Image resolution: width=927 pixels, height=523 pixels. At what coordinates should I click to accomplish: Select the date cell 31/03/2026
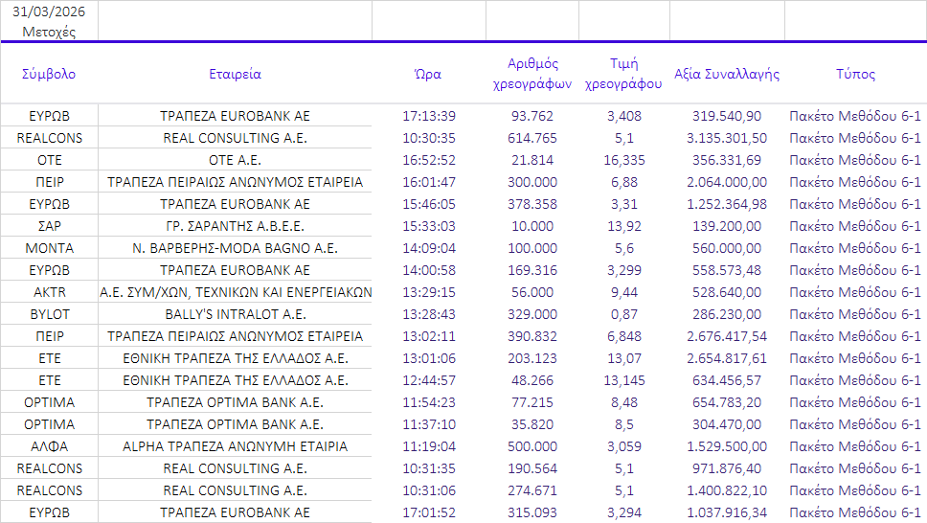click(x=49, y=11)
